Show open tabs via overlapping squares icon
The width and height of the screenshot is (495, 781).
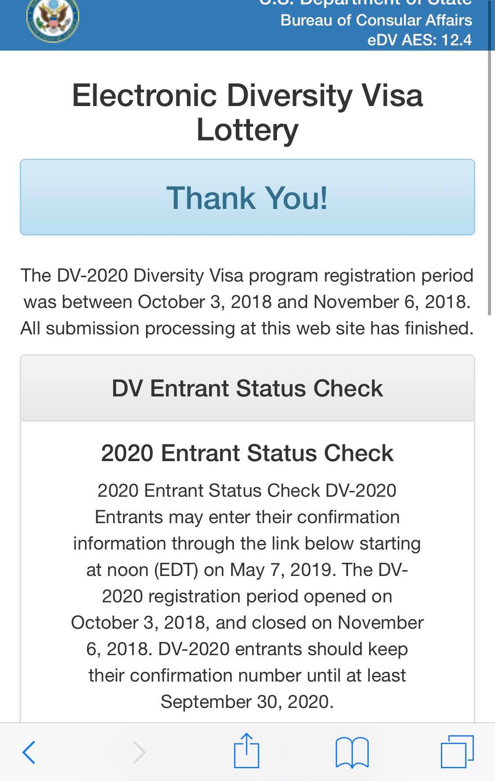457,752
